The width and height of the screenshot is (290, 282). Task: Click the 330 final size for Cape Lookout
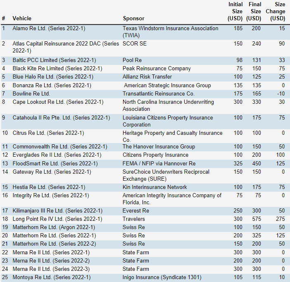pyautogui.click(x=257, y=102)
